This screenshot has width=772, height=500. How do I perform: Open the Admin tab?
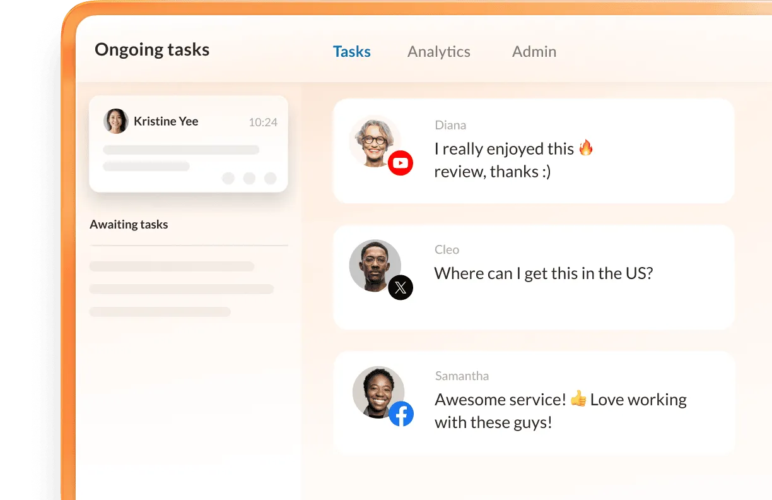point(534,51)
